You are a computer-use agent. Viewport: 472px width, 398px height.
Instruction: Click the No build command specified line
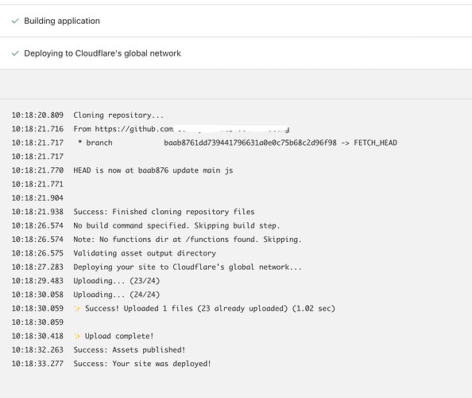click(176, 226)
